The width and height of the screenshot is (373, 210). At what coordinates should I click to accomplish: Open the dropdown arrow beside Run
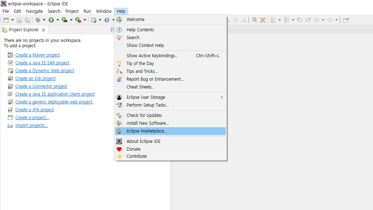pos(58,20)
